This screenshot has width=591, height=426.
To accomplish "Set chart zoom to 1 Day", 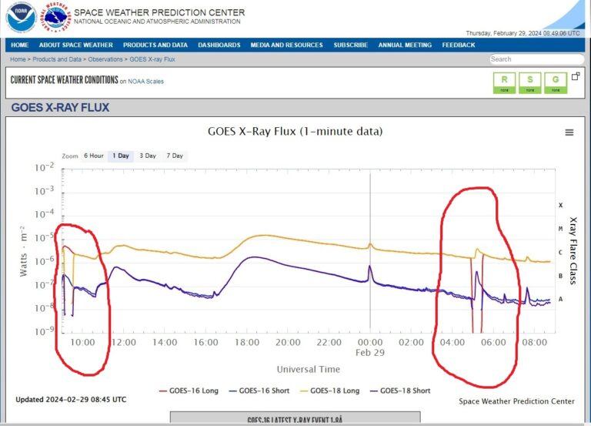I will pyautogui.click(x=121, y=156).
